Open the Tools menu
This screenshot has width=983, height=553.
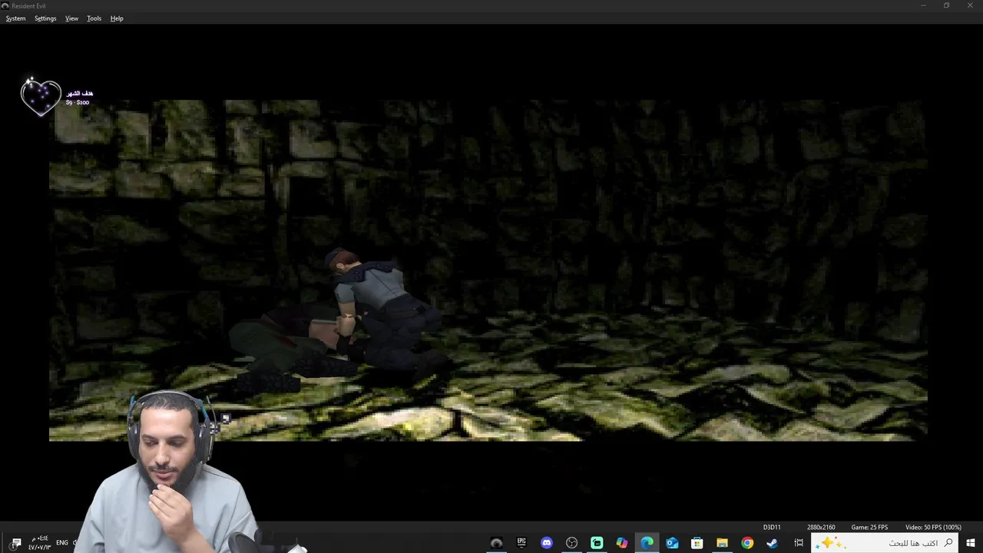point(94,18)
